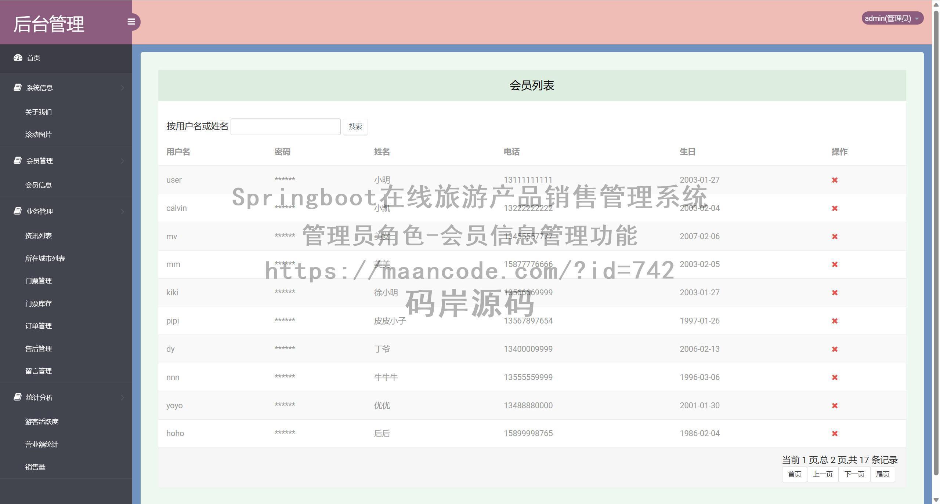This screenshot has height=504, width=940.
Task: Click the phone number 15899998765
Action: [528, 434]
